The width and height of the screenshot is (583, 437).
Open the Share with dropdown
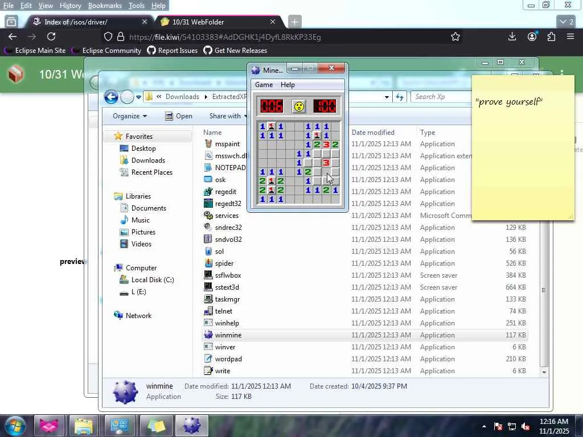[228, 116]
